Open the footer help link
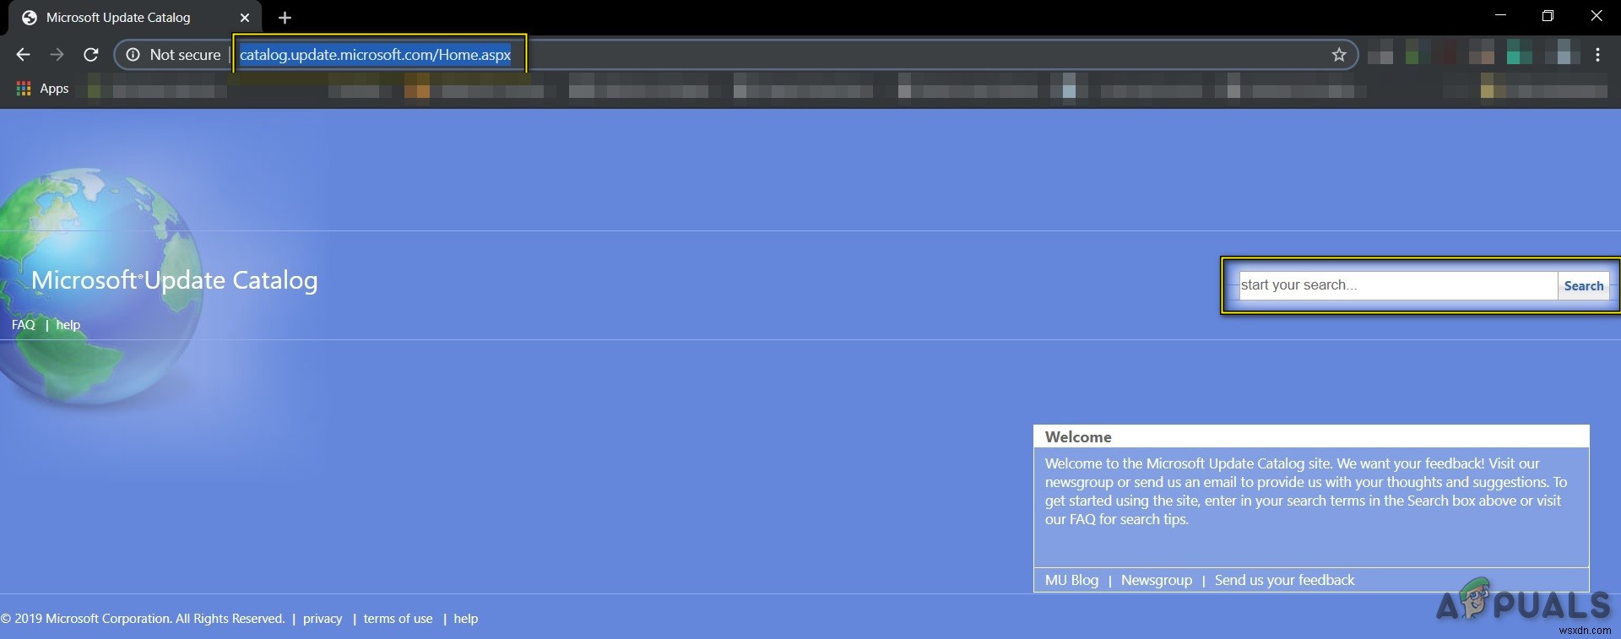 coord(466,619)
